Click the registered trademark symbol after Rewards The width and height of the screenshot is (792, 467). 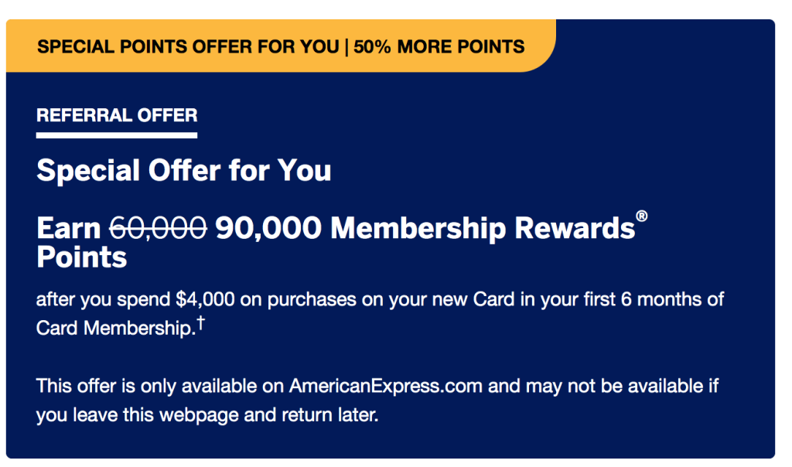641,216
